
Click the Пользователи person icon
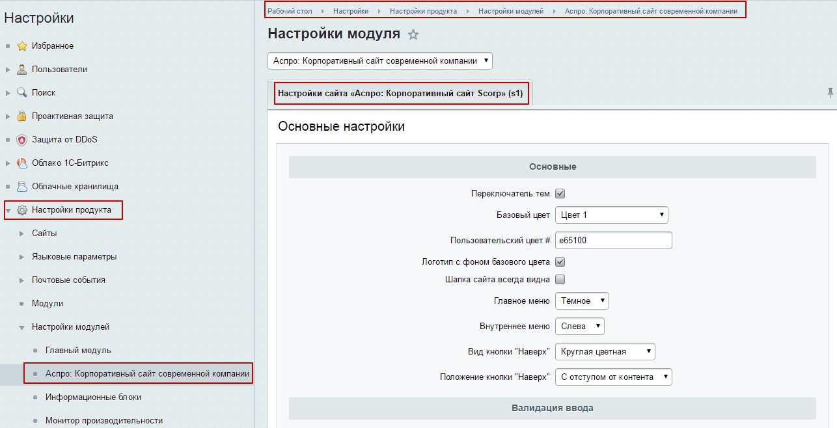pos(21,70)
